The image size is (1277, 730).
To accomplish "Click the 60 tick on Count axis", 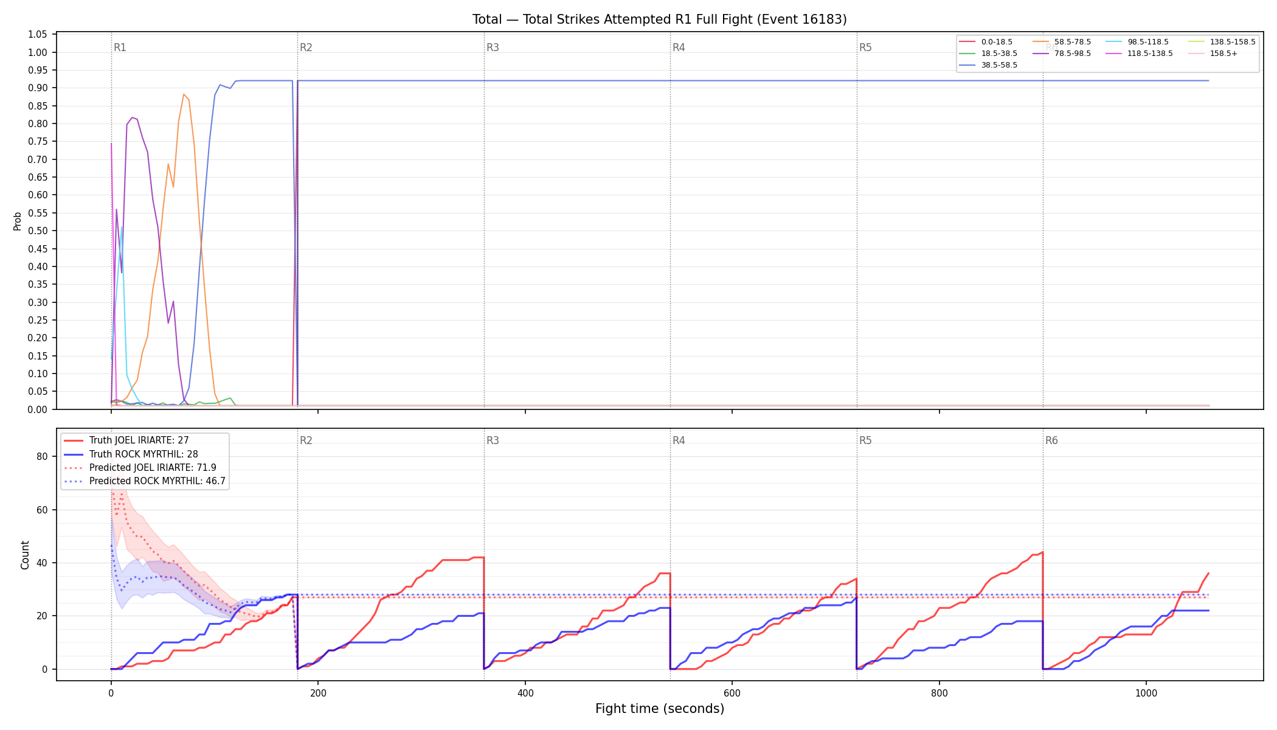I will click(x=42, y=510).
